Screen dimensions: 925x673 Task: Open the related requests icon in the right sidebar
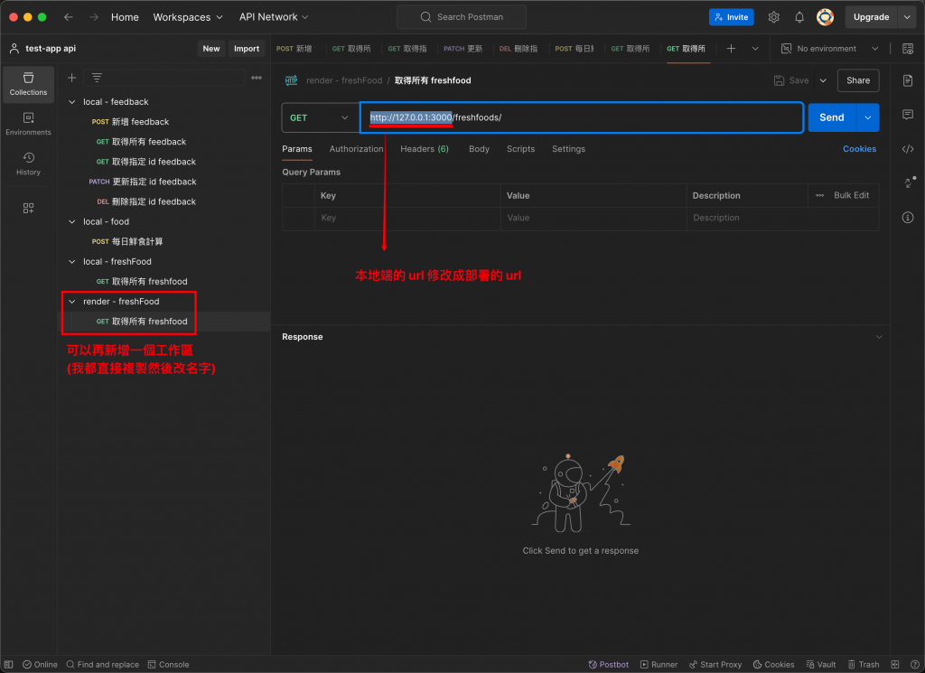(909, 182)
